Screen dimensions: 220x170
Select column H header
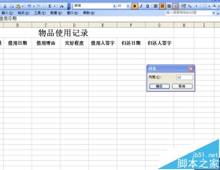(x=184, y=25)
